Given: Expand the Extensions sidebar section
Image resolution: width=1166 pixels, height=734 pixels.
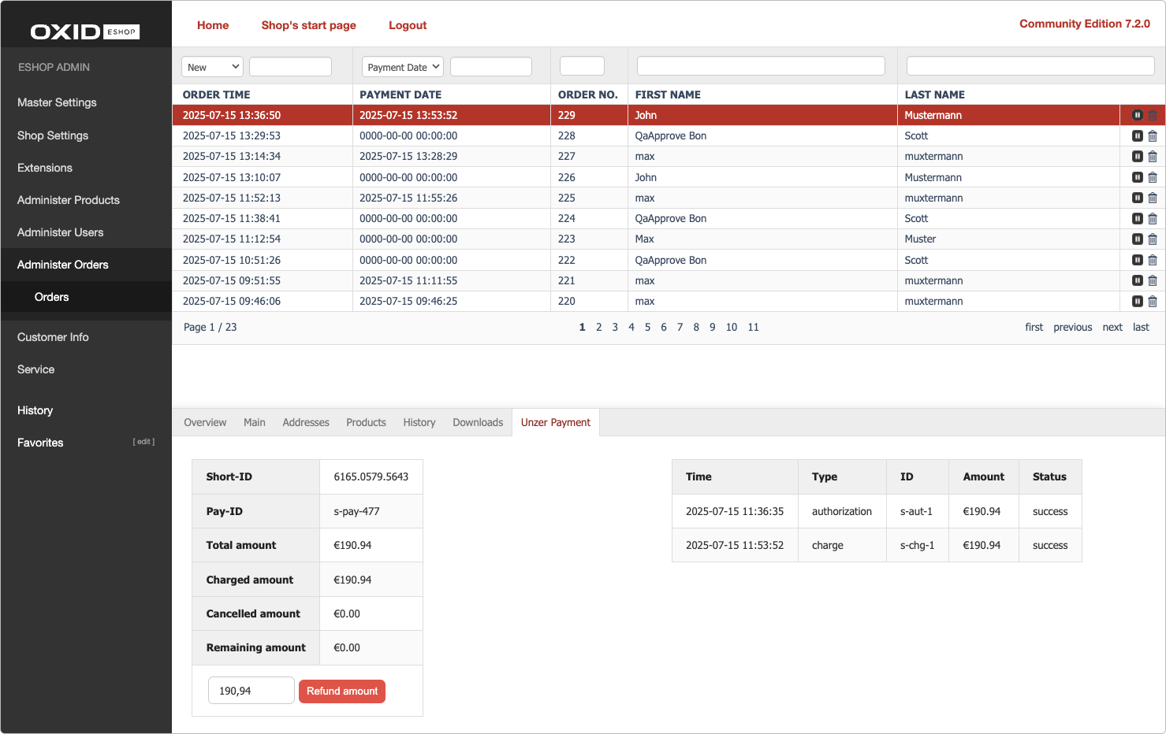Looking at the screenshot, I should tap(45, 168).
